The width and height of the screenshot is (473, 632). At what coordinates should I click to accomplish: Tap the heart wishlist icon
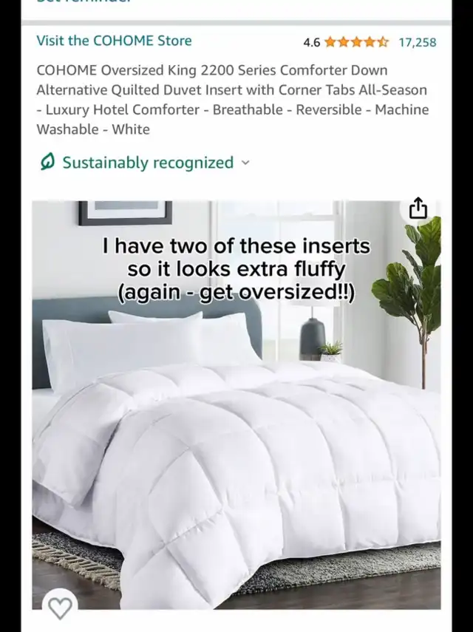[60, 608]
